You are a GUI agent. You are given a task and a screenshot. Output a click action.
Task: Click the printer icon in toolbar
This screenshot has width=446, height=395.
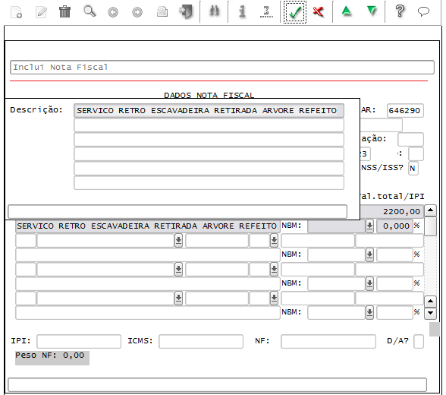(x=162, y=12)
